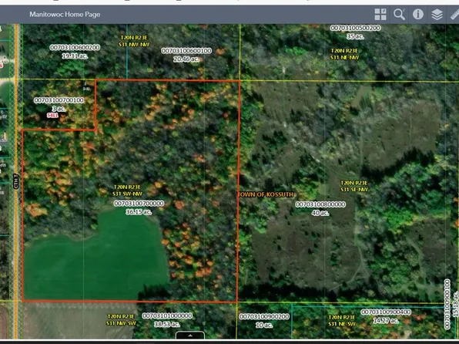The height and width of the screenshot is (344, 459).
Task: Click the 10 ac. acreage label
Action: [264, 325]
